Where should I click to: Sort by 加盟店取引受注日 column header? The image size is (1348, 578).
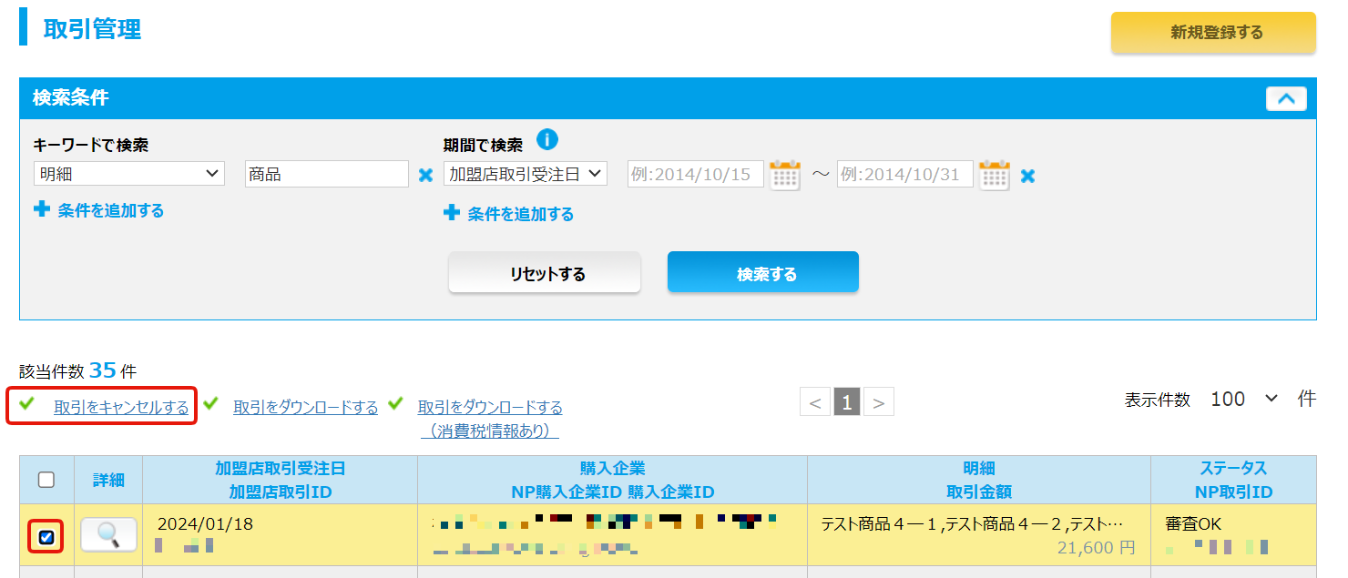280,469
